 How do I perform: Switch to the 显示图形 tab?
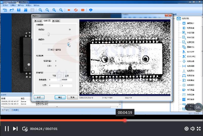point(56,21)
